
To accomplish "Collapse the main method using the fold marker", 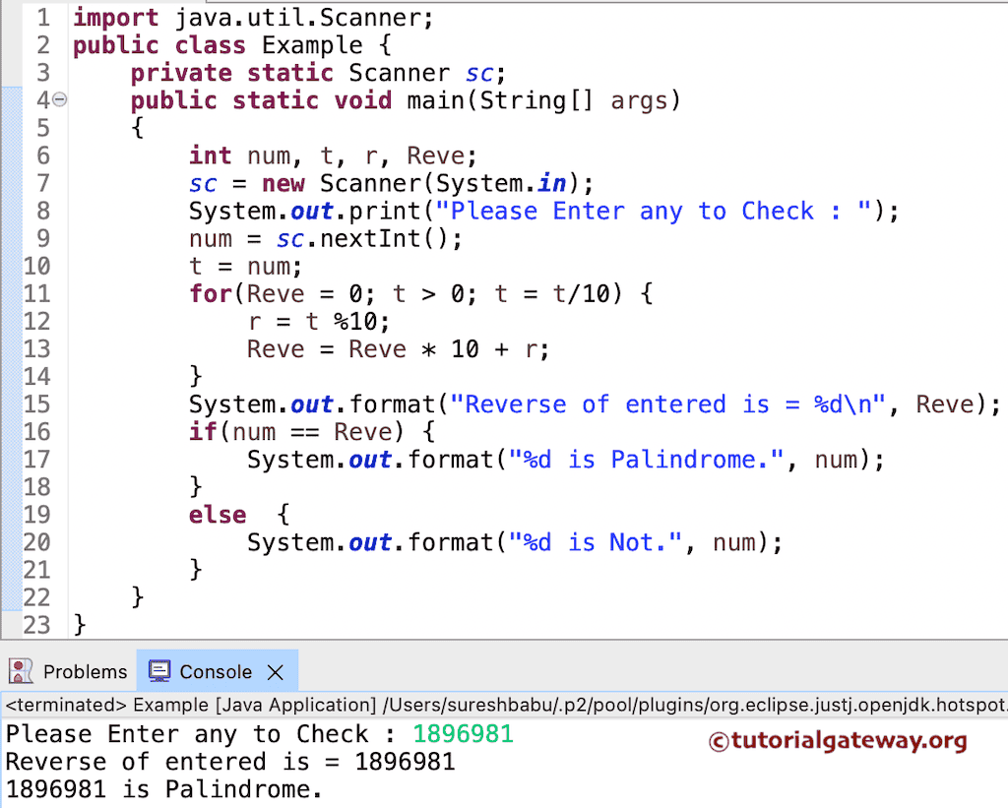I will pos(57,99).
